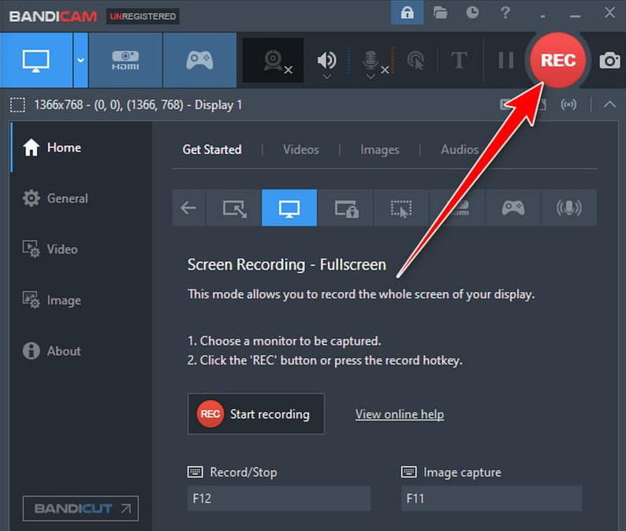
Task: Click Start recording button
Action: click(x=256, y=414)
